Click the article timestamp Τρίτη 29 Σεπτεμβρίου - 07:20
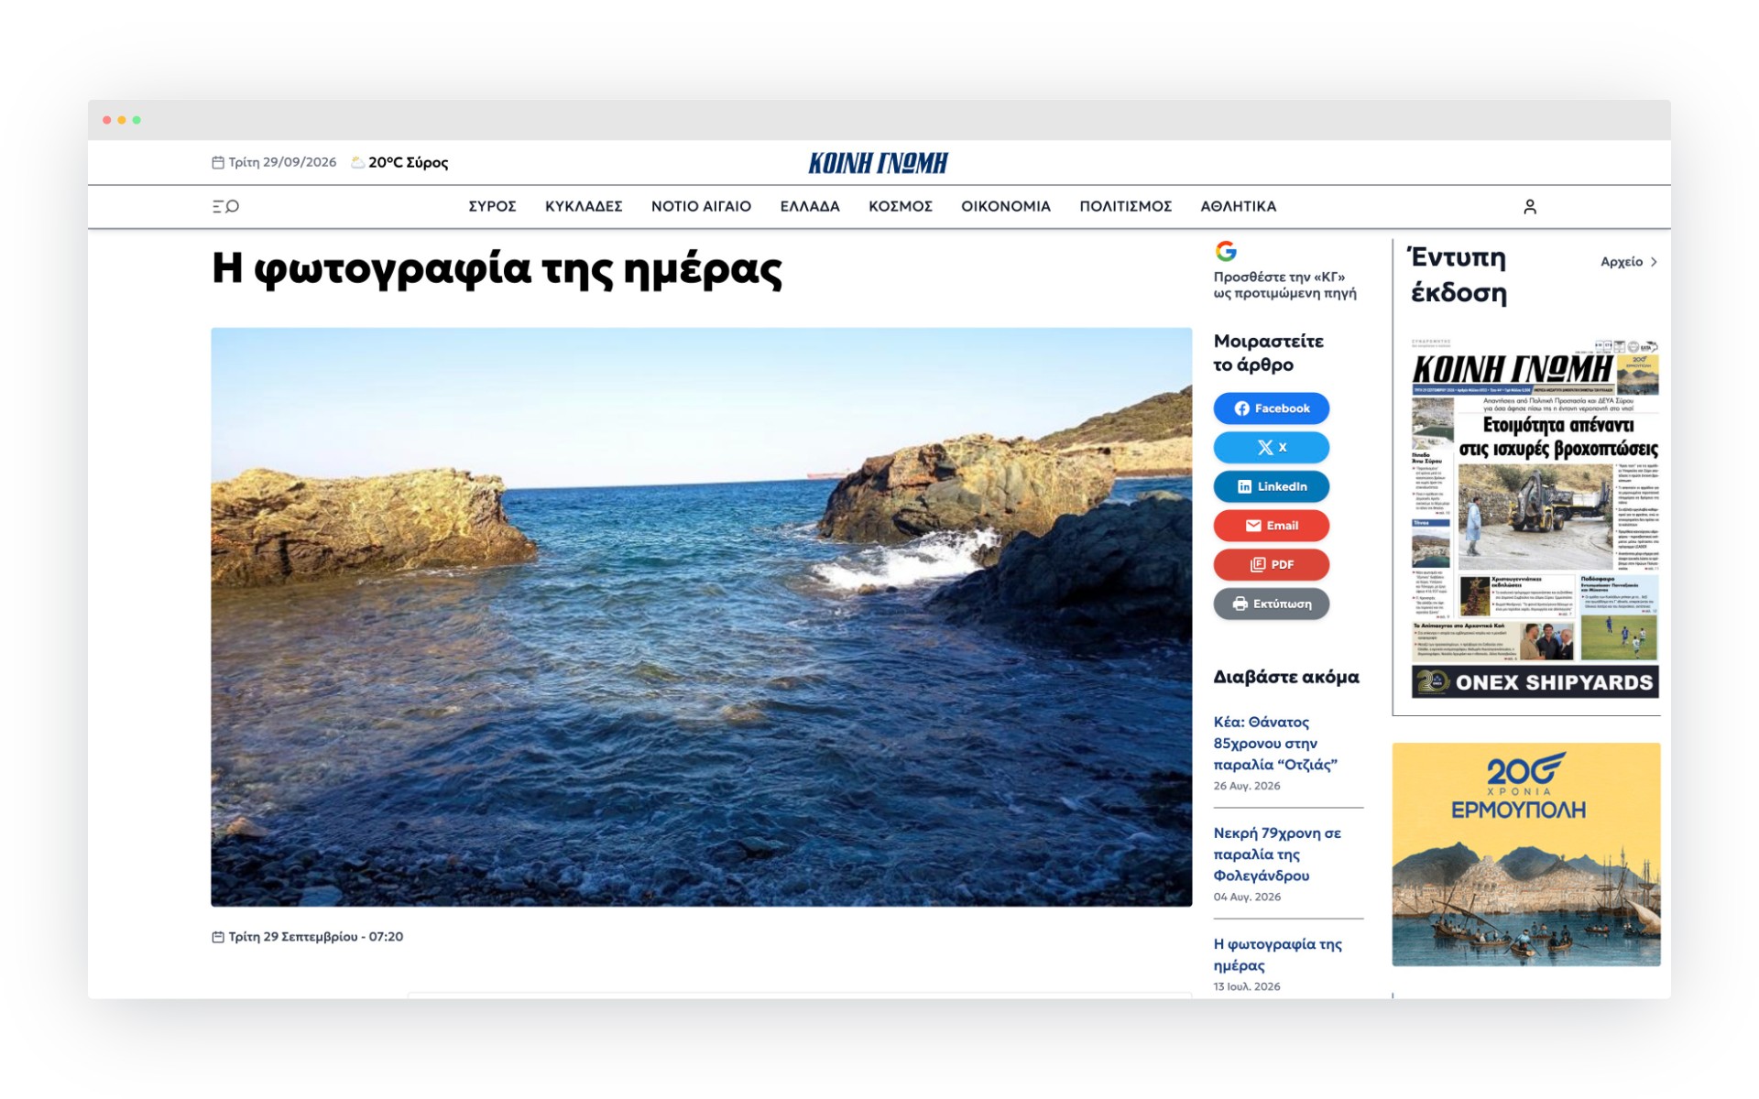Screen dimensions: 1759x1099 pyautogui.click(x=315, y=937)
